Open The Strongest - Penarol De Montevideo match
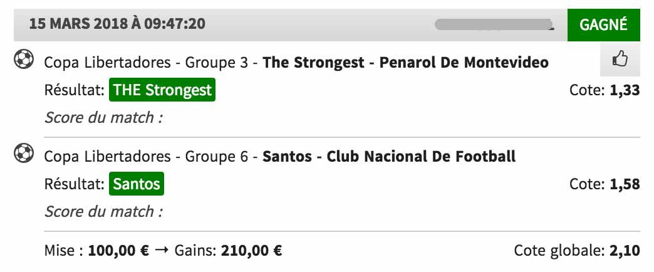The height and width of the screenshot is (272, 654). pos(405,63)
